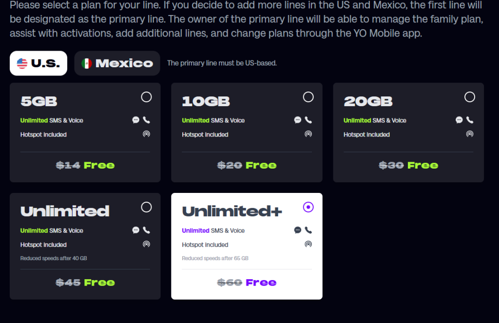Click the $30 Free price on 20GB
499x323 pixels.
click(408, 165)
